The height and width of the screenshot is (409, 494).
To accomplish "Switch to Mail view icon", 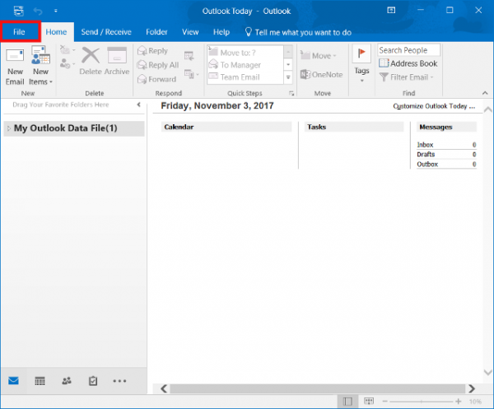I will tap(13, 381).
